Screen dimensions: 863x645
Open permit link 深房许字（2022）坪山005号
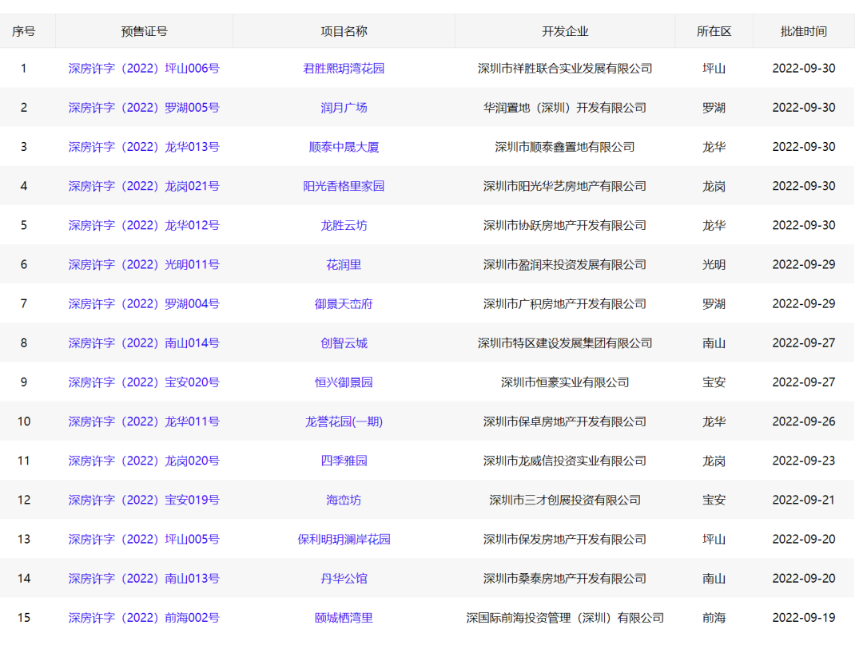[144, 539]
